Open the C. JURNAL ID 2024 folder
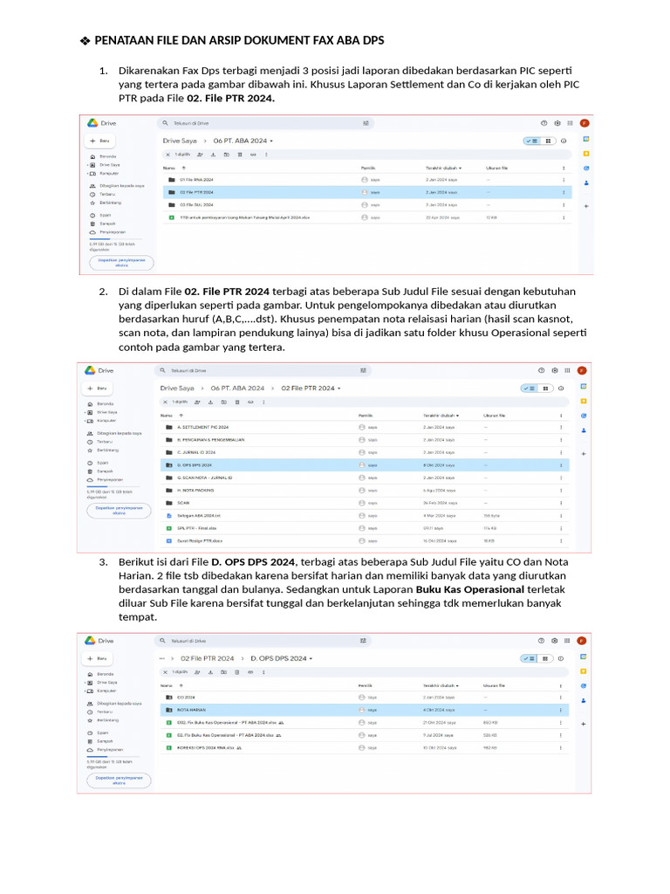Viewport: 670px width, 894px height. [x=196, y=453]
